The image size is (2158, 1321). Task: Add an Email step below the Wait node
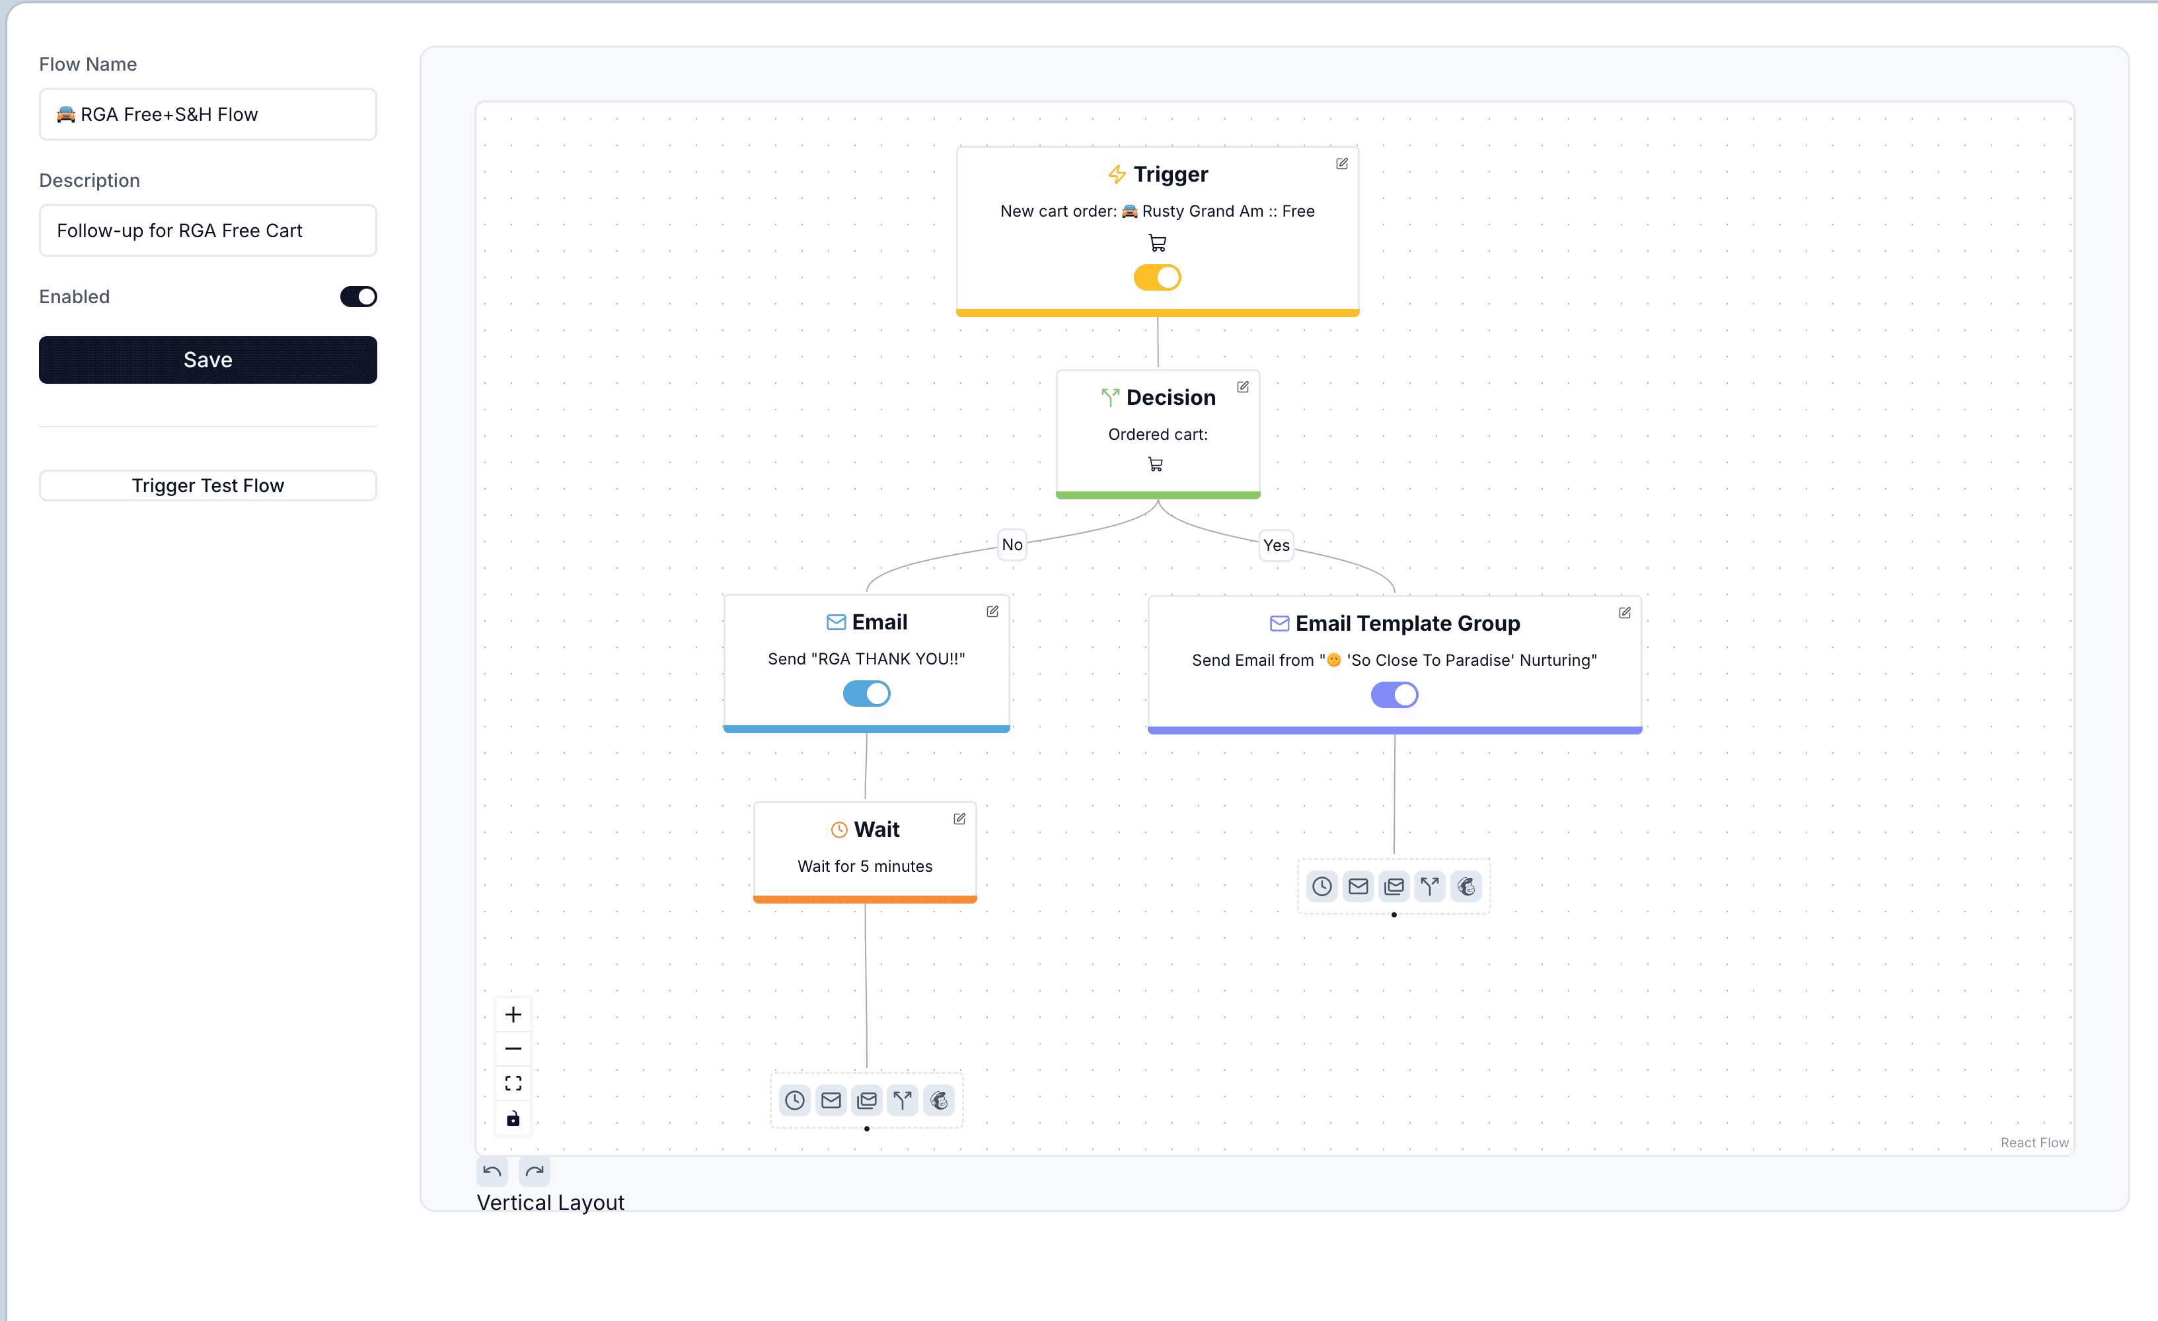click(x=831, y=1100)
